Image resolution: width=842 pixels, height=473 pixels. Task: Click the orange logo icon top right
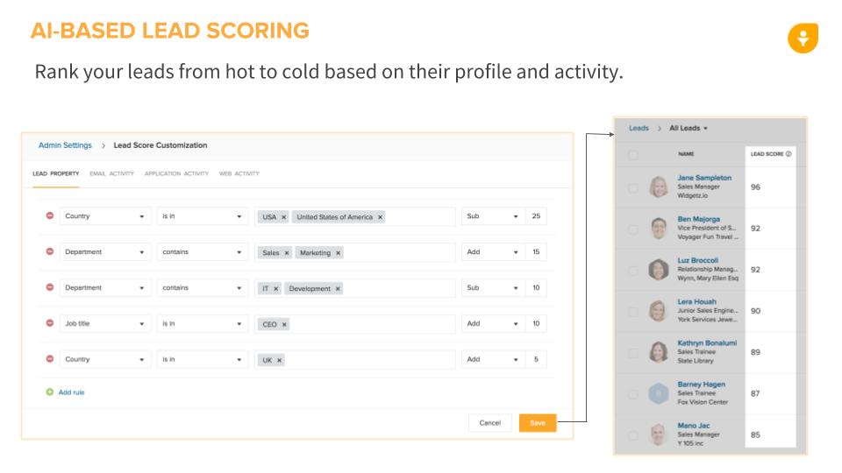pos(803,39)
